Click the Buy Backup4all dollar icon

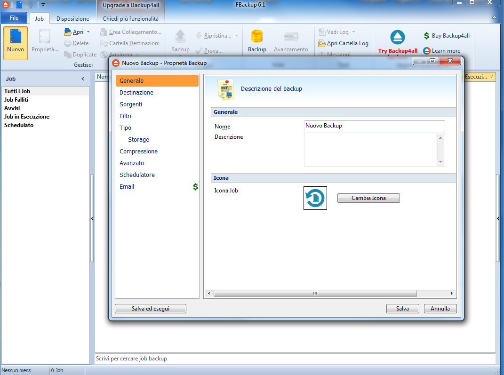[x=426, y=36]
